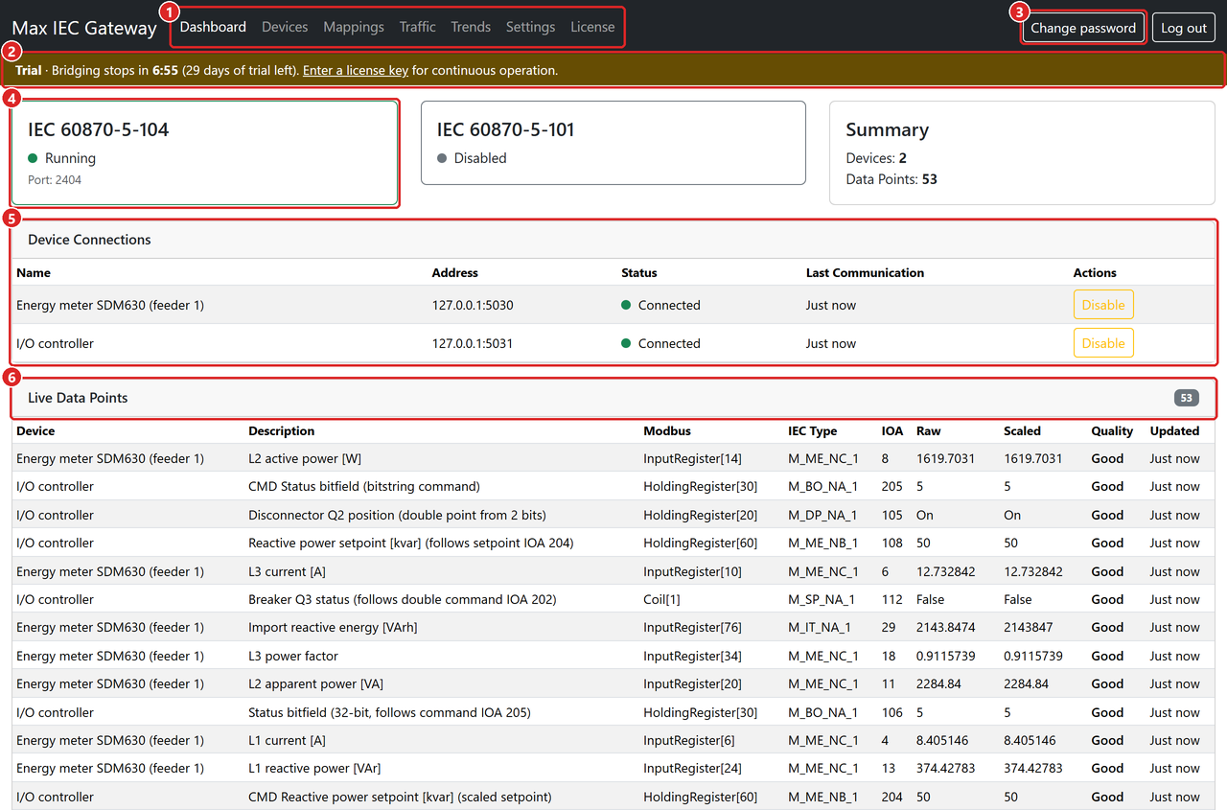Viewport: 1227px width, 810px height.
Task: Click the Live Data Points header
Action: click(613, 398)
